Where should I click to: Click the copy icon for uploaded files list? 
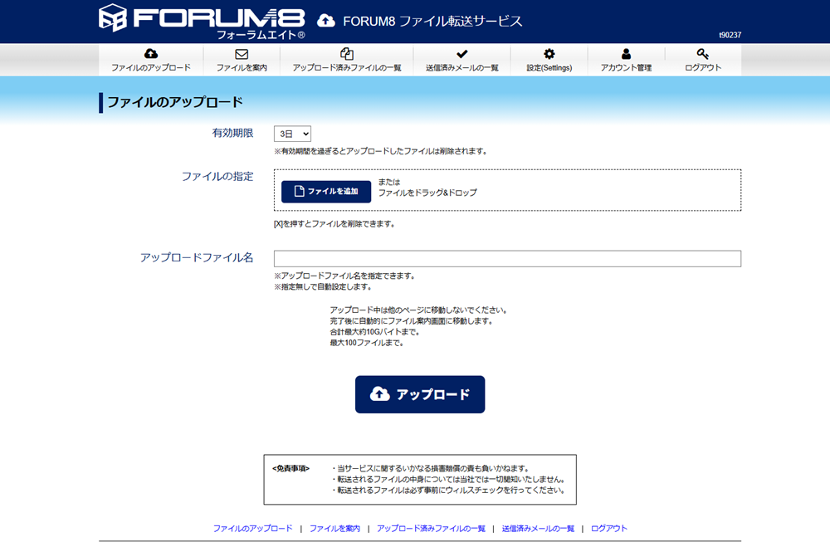[x=347, y=54]
